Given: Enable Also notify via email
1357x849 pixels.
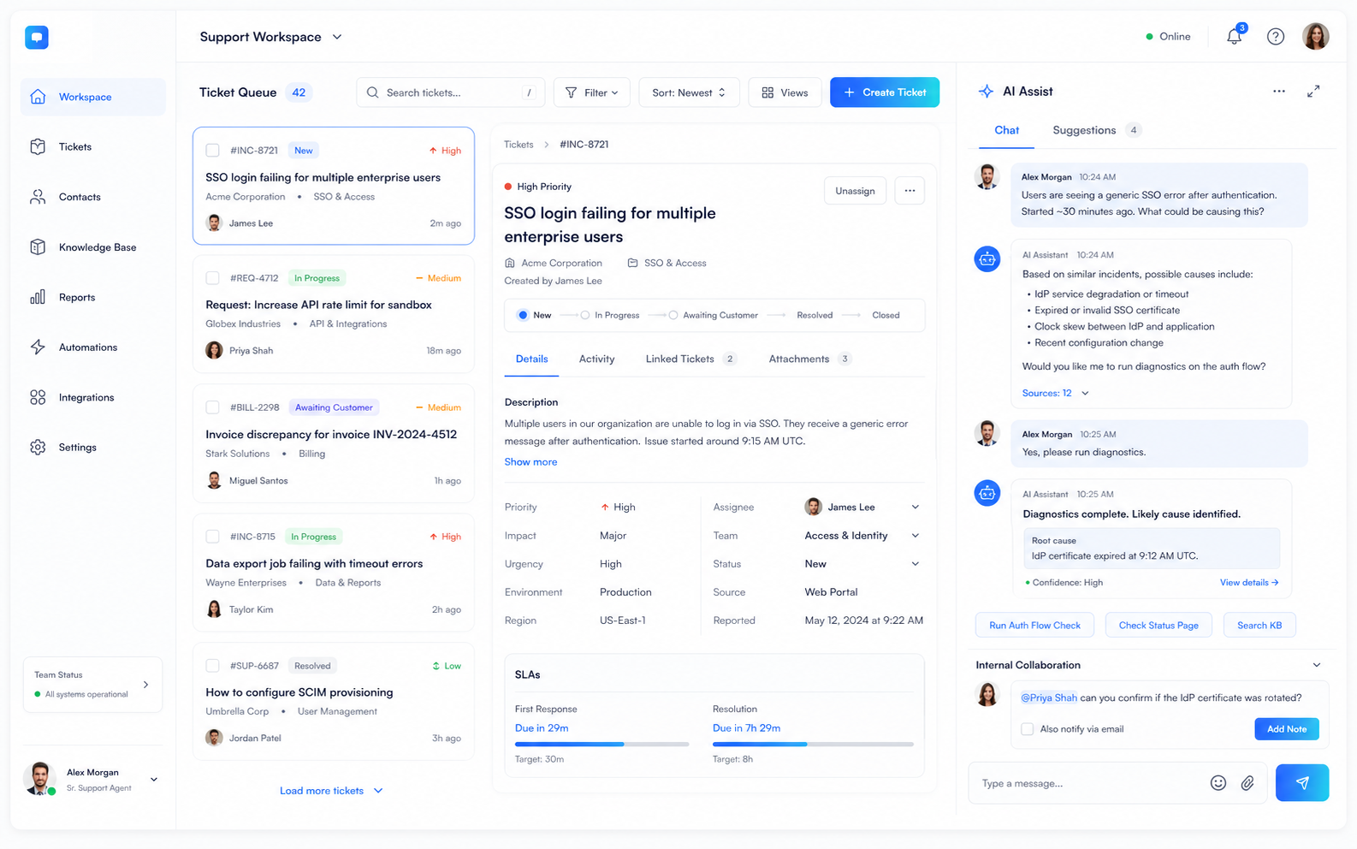Looking at the screenshot, I should point(1028,729).
